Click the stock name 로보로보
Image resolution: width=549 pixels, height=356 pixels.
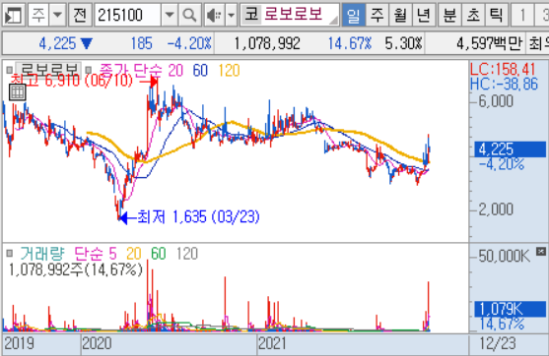click(x=294, y=15)
